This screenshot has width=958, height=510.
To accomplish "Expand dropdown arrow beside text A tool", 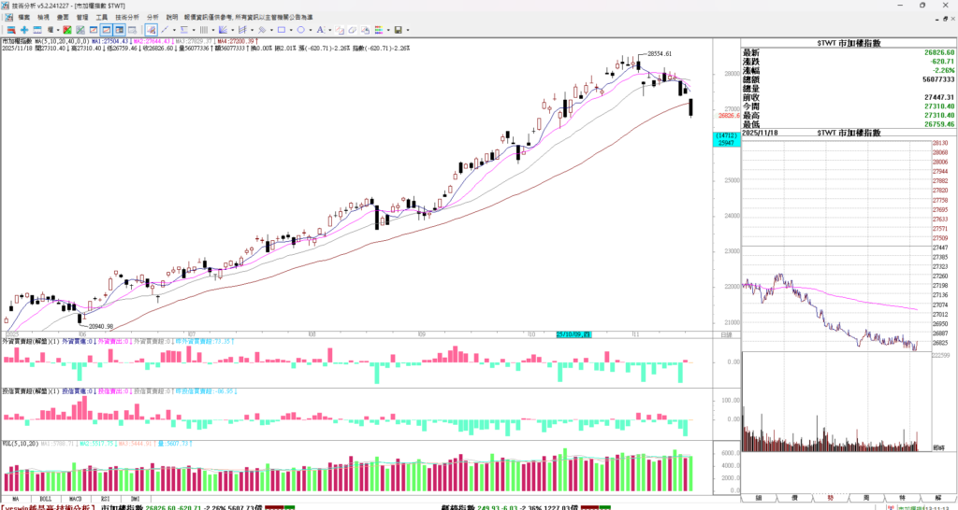I will coord(330,30).
